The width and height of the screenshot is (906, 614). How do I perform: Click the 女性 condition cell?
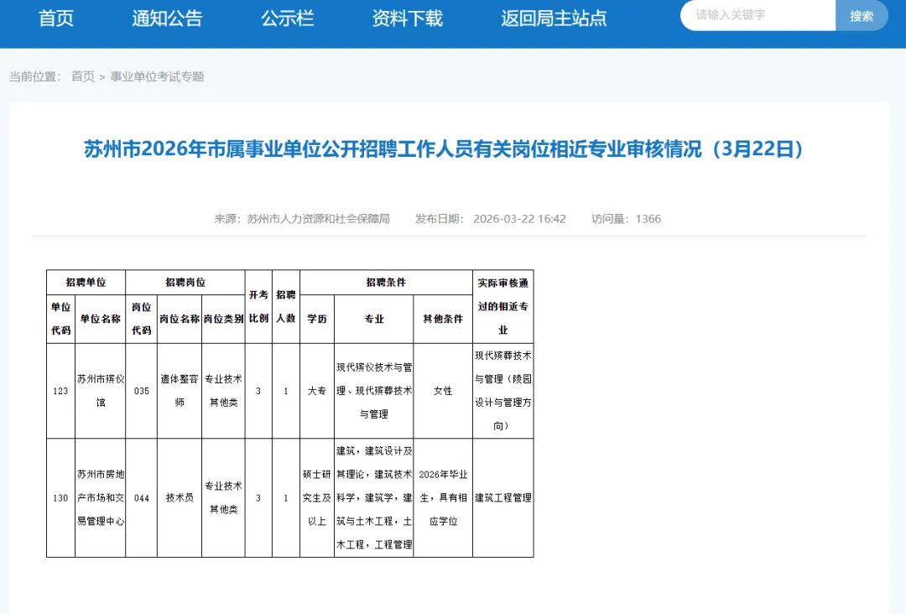[x=443, y=391]
